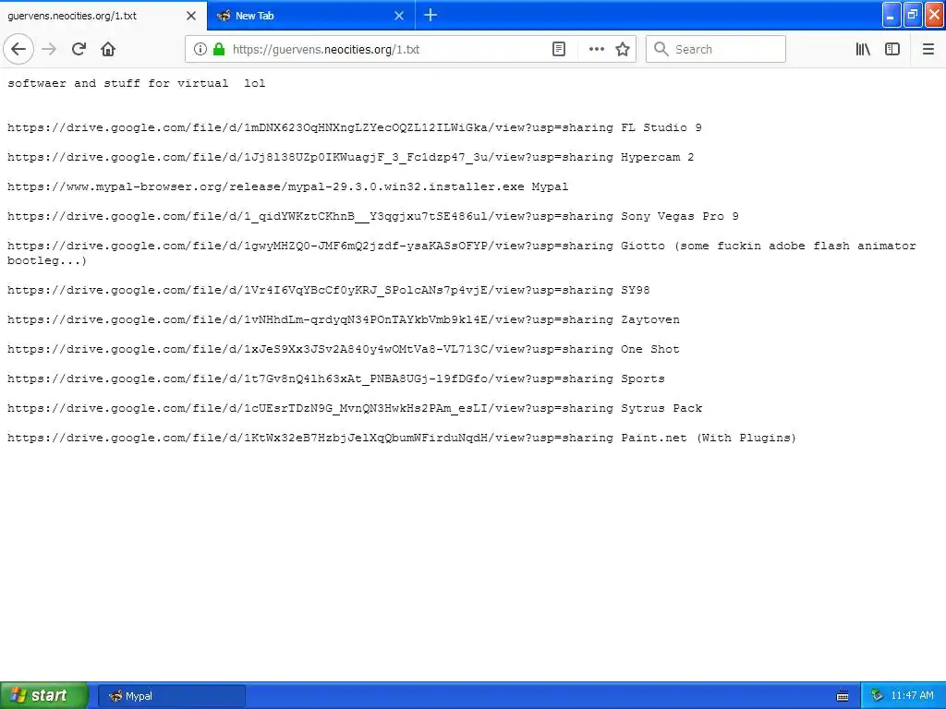Image resolution: width=946 pixels, height=709 pixels.
Task: Close the guervens.neocities.org tab
Action: coord(190,16)
